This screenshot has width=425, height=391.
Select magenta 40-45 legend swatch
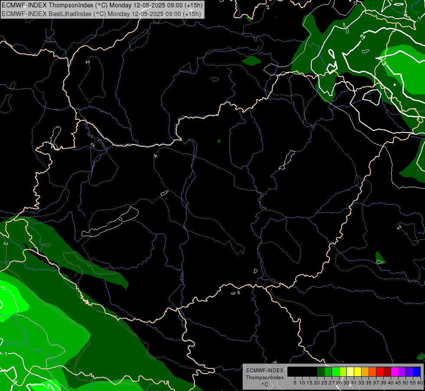pos(395,371)
